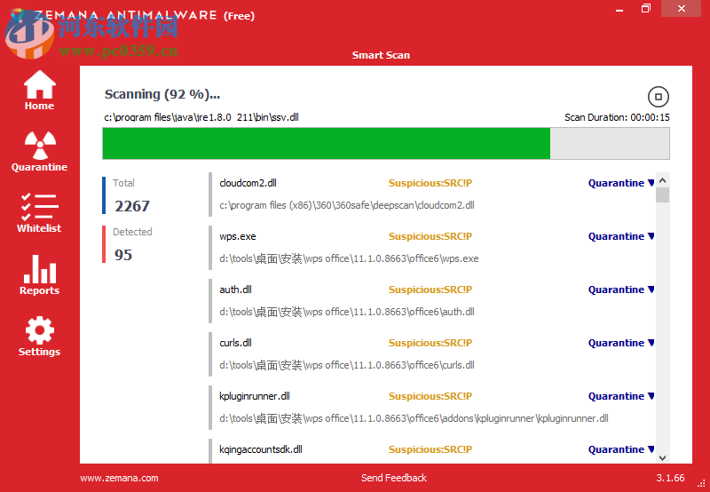This screenshot has width=710, height=492.
Task: Expand Quarantine action for curls.dll
Action: 620,343
